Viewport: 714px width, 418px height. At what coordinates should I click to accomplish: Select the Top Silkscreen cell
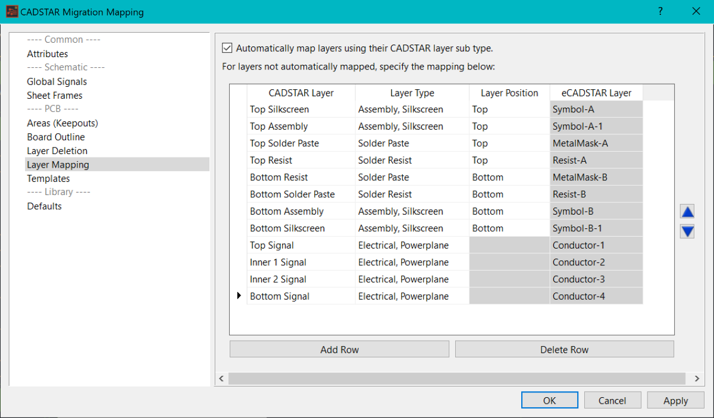(x=301, y=109)
